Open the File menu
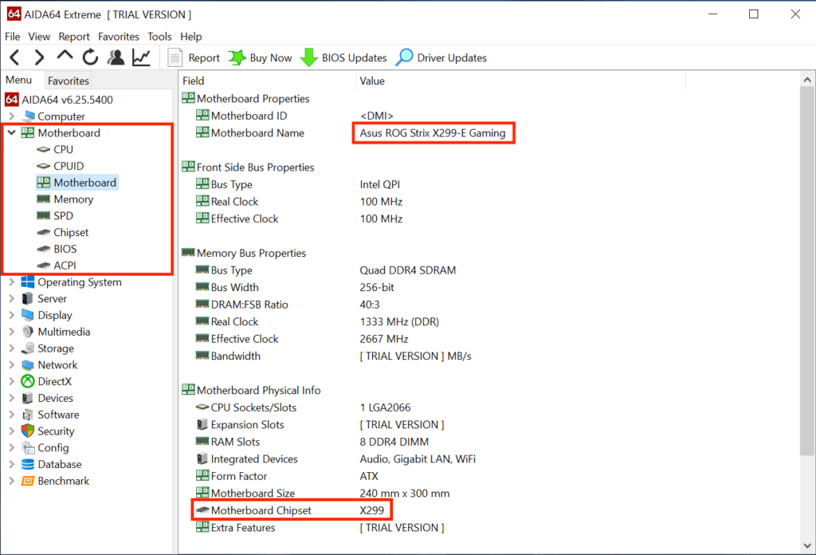This screenshot has height=555, width=816. pyautogui.click(x=13, y=37)
